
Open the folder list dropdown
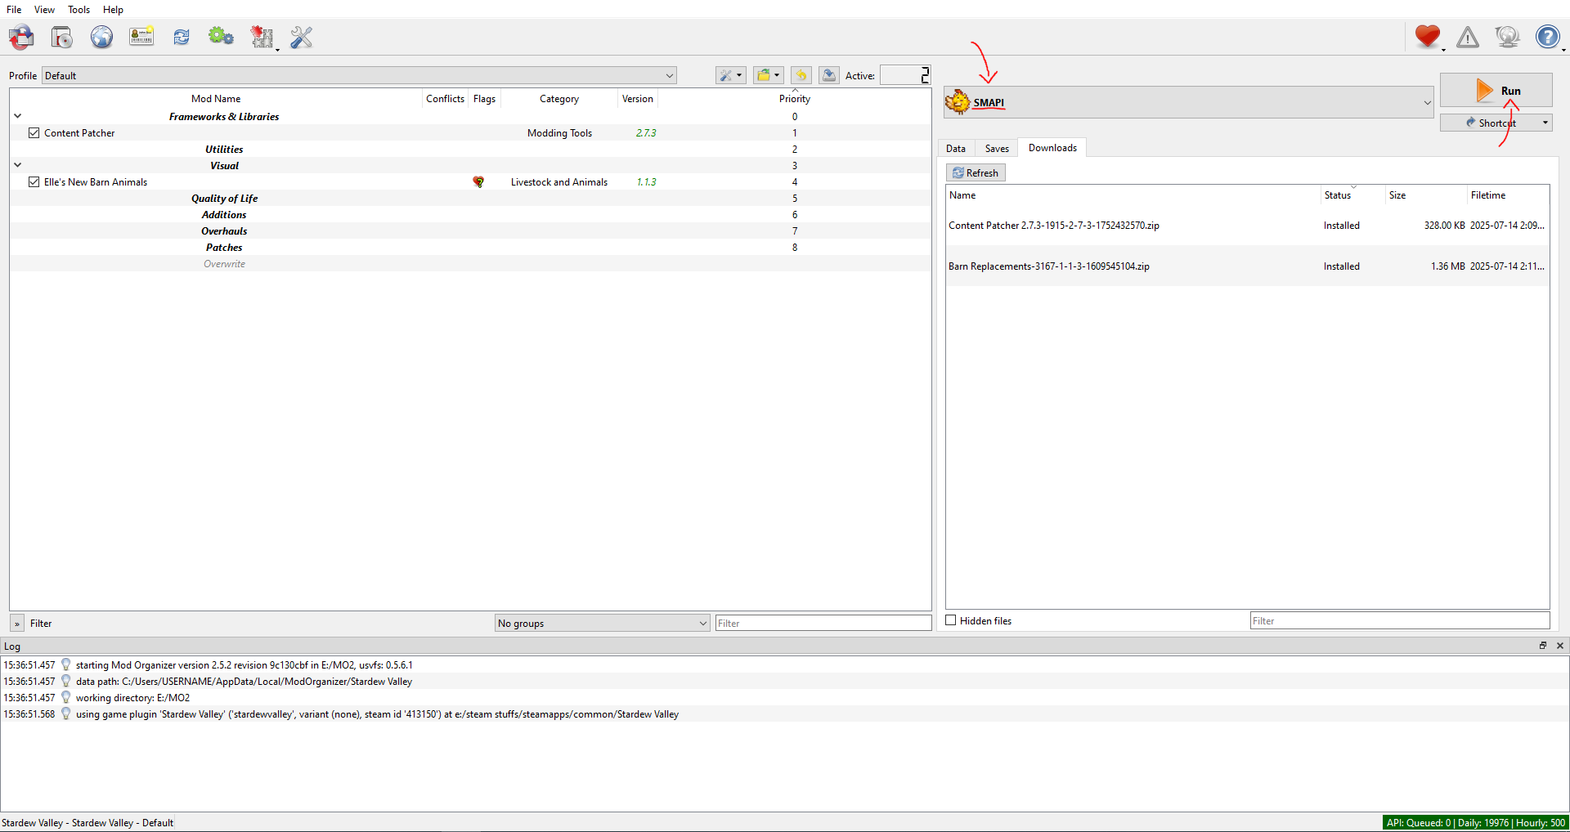768,75
